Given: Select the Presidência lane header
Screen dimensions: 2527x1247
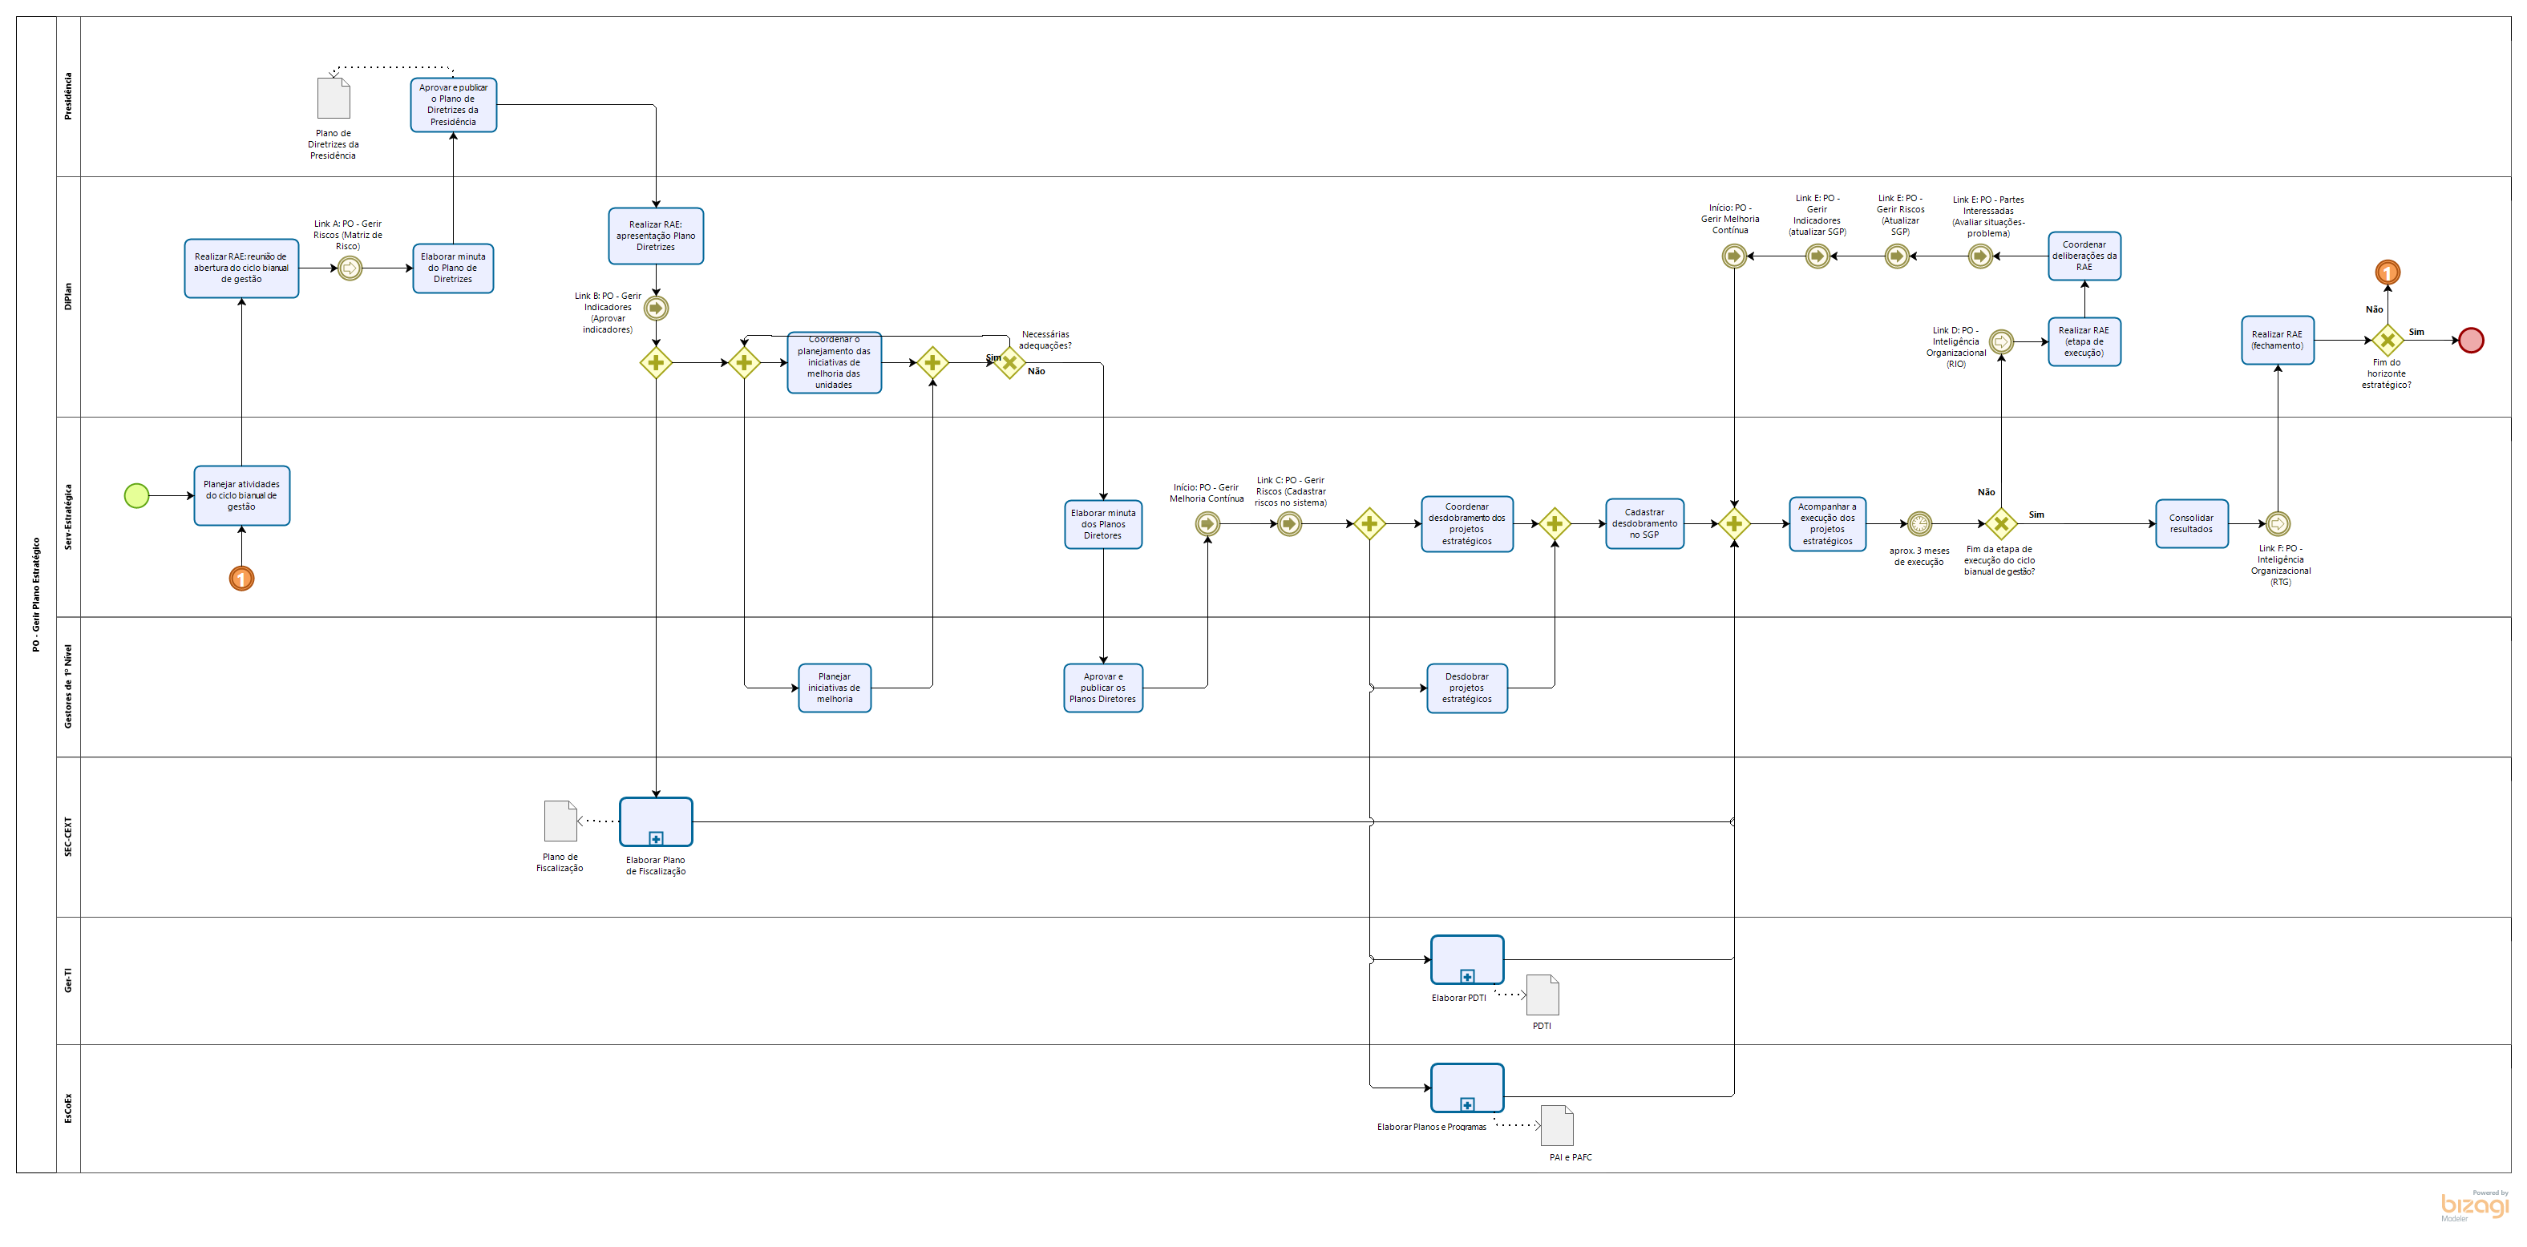Looking at the screenshot, I should coord(67,96).
